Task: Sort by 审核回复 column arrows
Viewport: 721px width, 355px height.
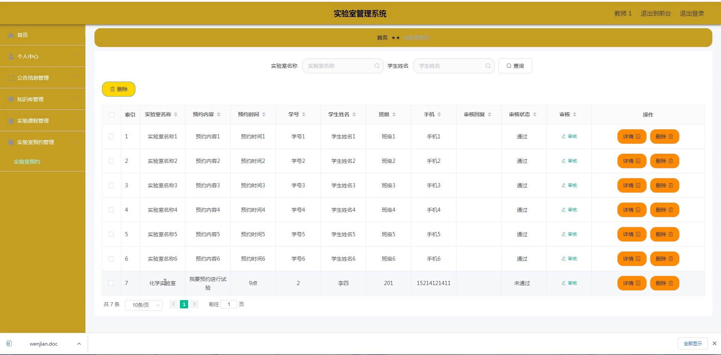Action: (490, 114)
